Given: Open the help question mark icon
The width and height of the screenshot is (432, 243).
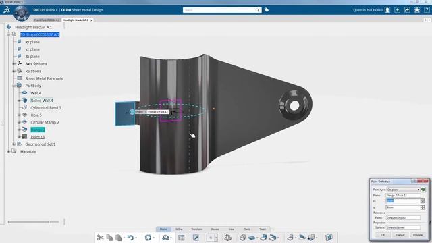Looking at the screenshot, I should (427, 10).
